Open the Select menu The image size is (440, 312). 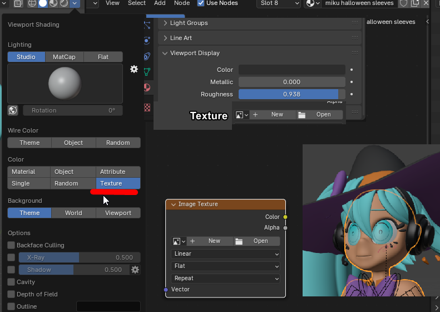[x=137, y=3]
